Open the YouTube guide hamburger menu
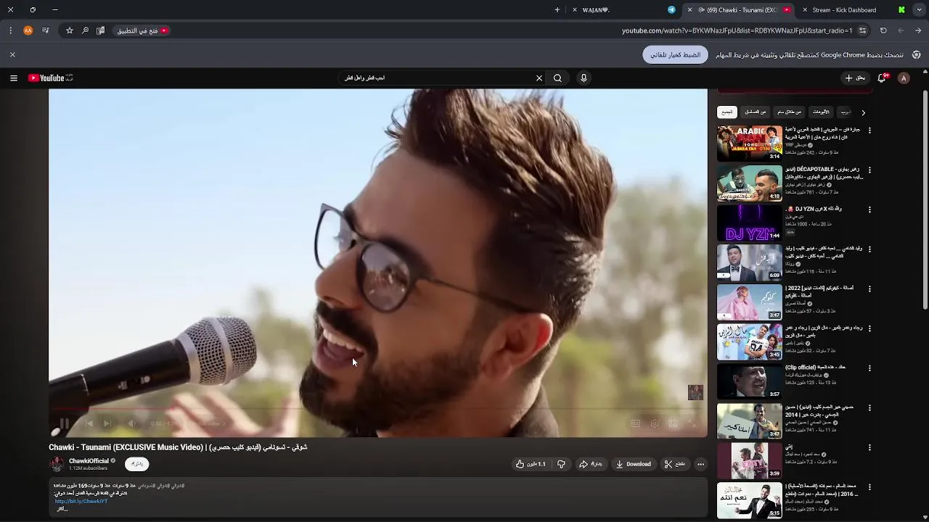 point(13,78)
